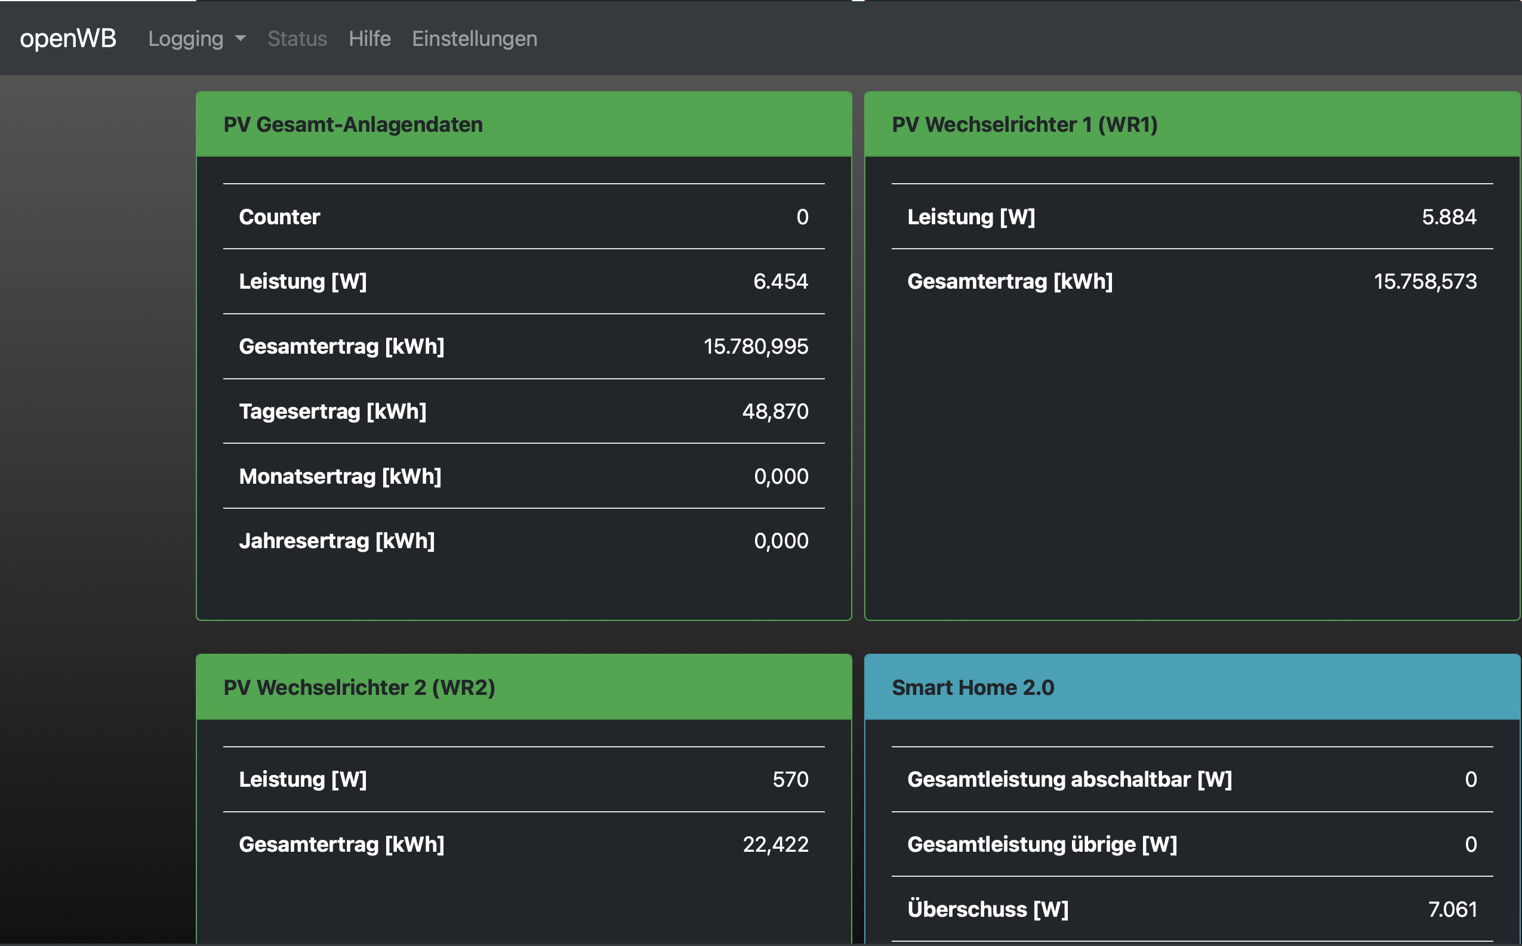Click the Logging dropdown caret arrow
Viewport: 1522px width, 946px height.
pyautogui.click(x=241, y=39)
